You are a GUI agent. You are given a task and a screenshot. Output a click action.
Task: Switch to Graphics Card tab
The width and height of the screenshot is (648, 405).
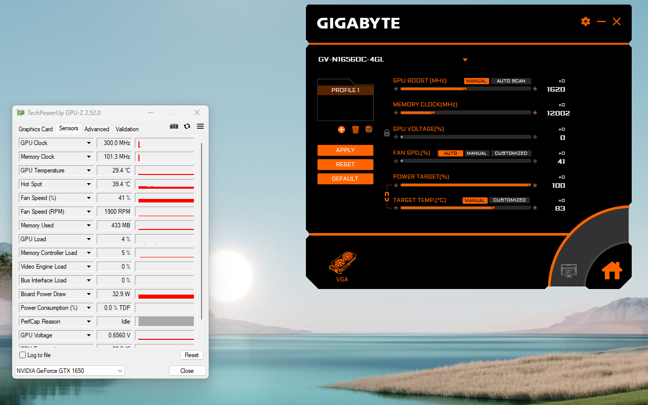coord(36,129)
